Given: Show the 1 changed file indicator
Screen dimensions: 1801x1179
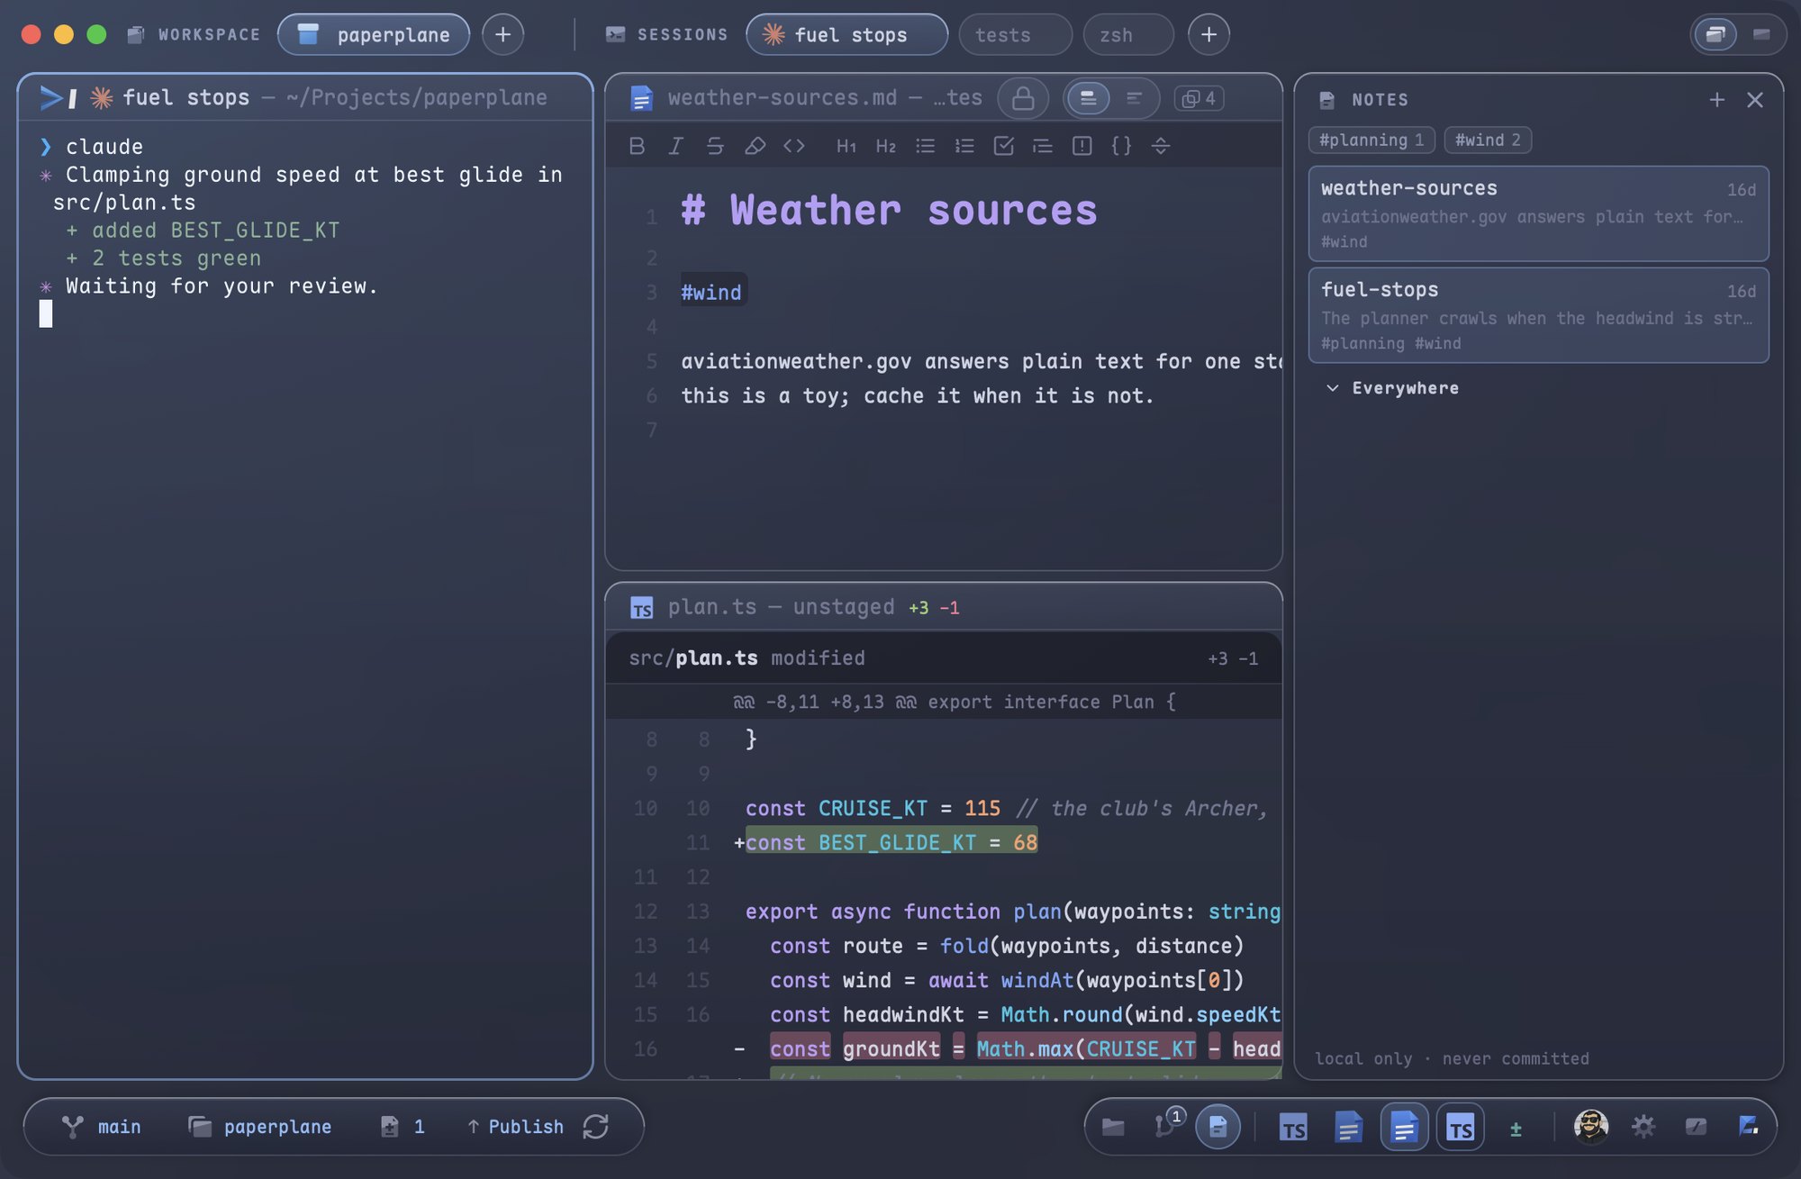Looking at the screenshot, I should [x=402, y=1127].
